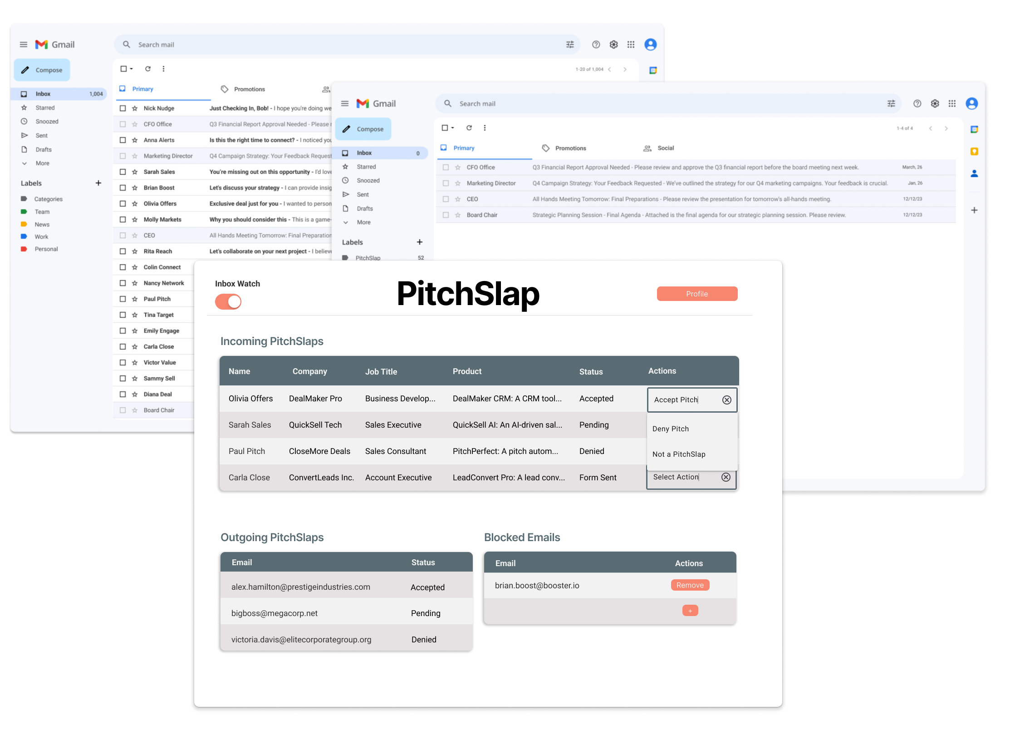Open select-all checkbox dropdown arrow in front window

click(x=452, y=128)
